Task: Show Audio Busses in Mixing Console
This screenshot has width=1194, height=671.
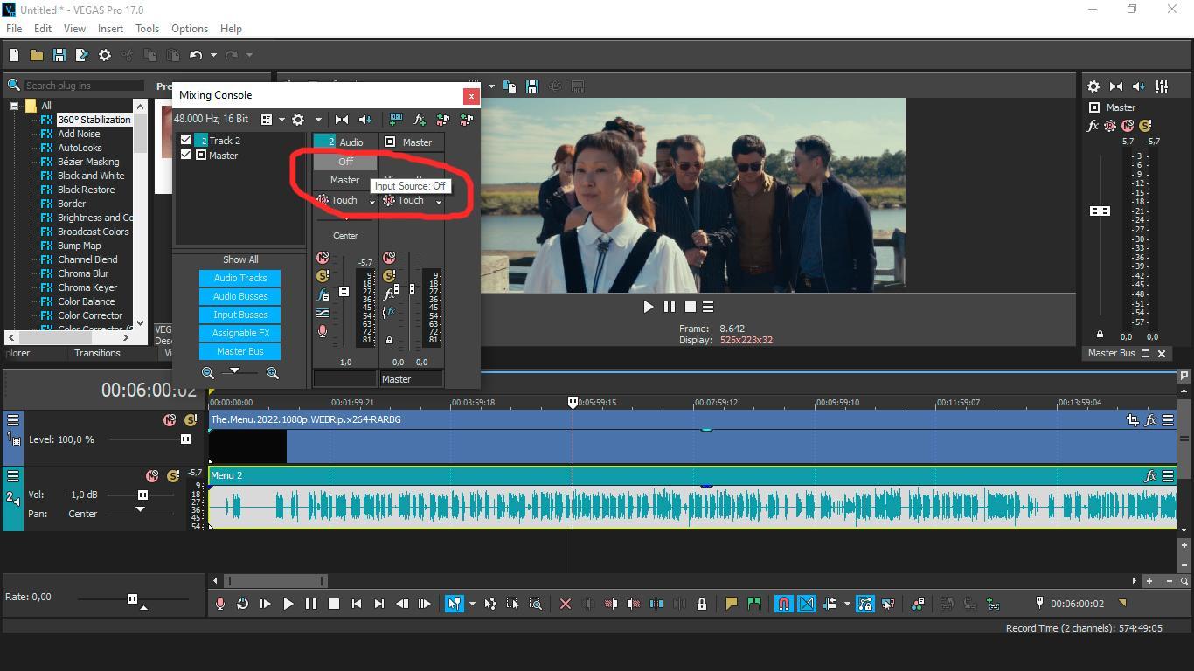Action: (240, 296)
